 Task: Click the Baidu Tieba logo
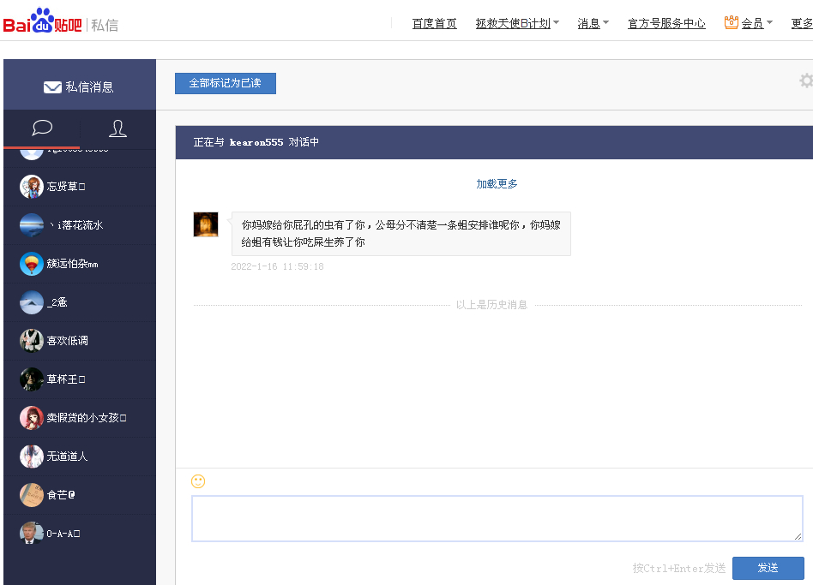(43, 21)
